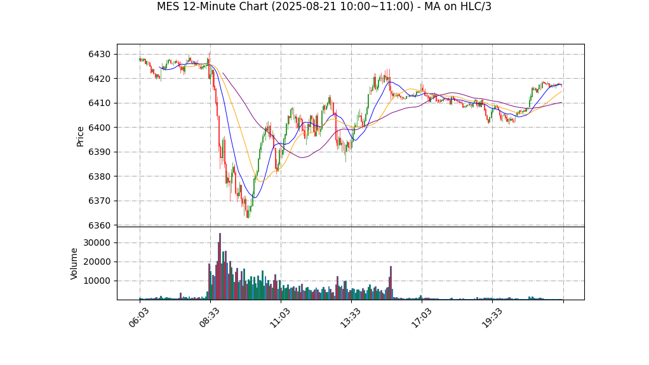
Task: Click the 6370 price axis label
Action: (99, 201)
